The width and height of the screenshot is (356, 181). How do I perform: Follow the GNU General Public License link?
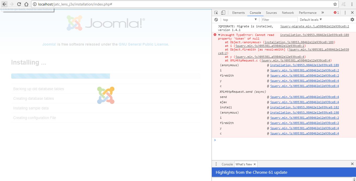click(143, 44)
